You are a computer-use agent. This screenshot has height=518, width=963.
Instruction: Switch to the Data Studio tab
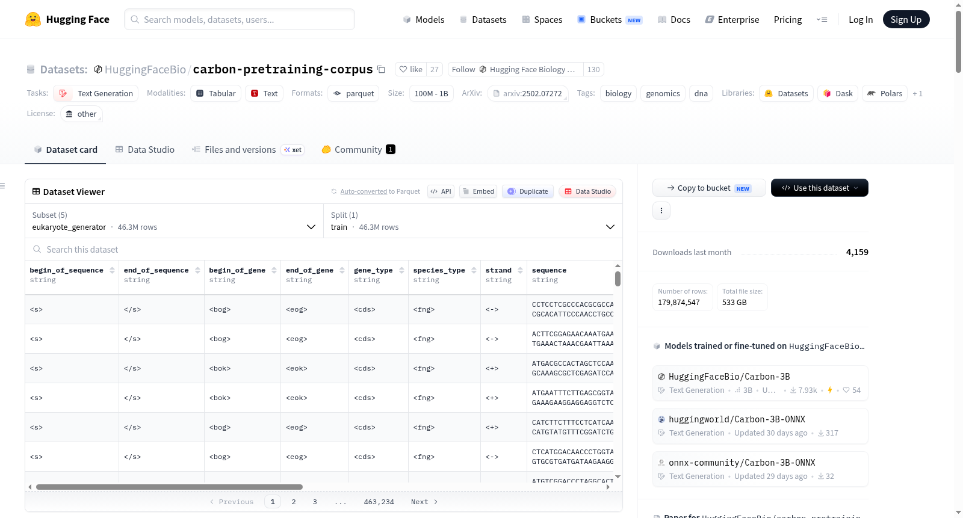[145, 149]
